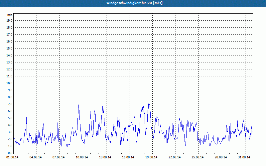Click the 19.08.14 date label
Image resolution: width=266 pixels, height=166 pixels.
(151, 157)
